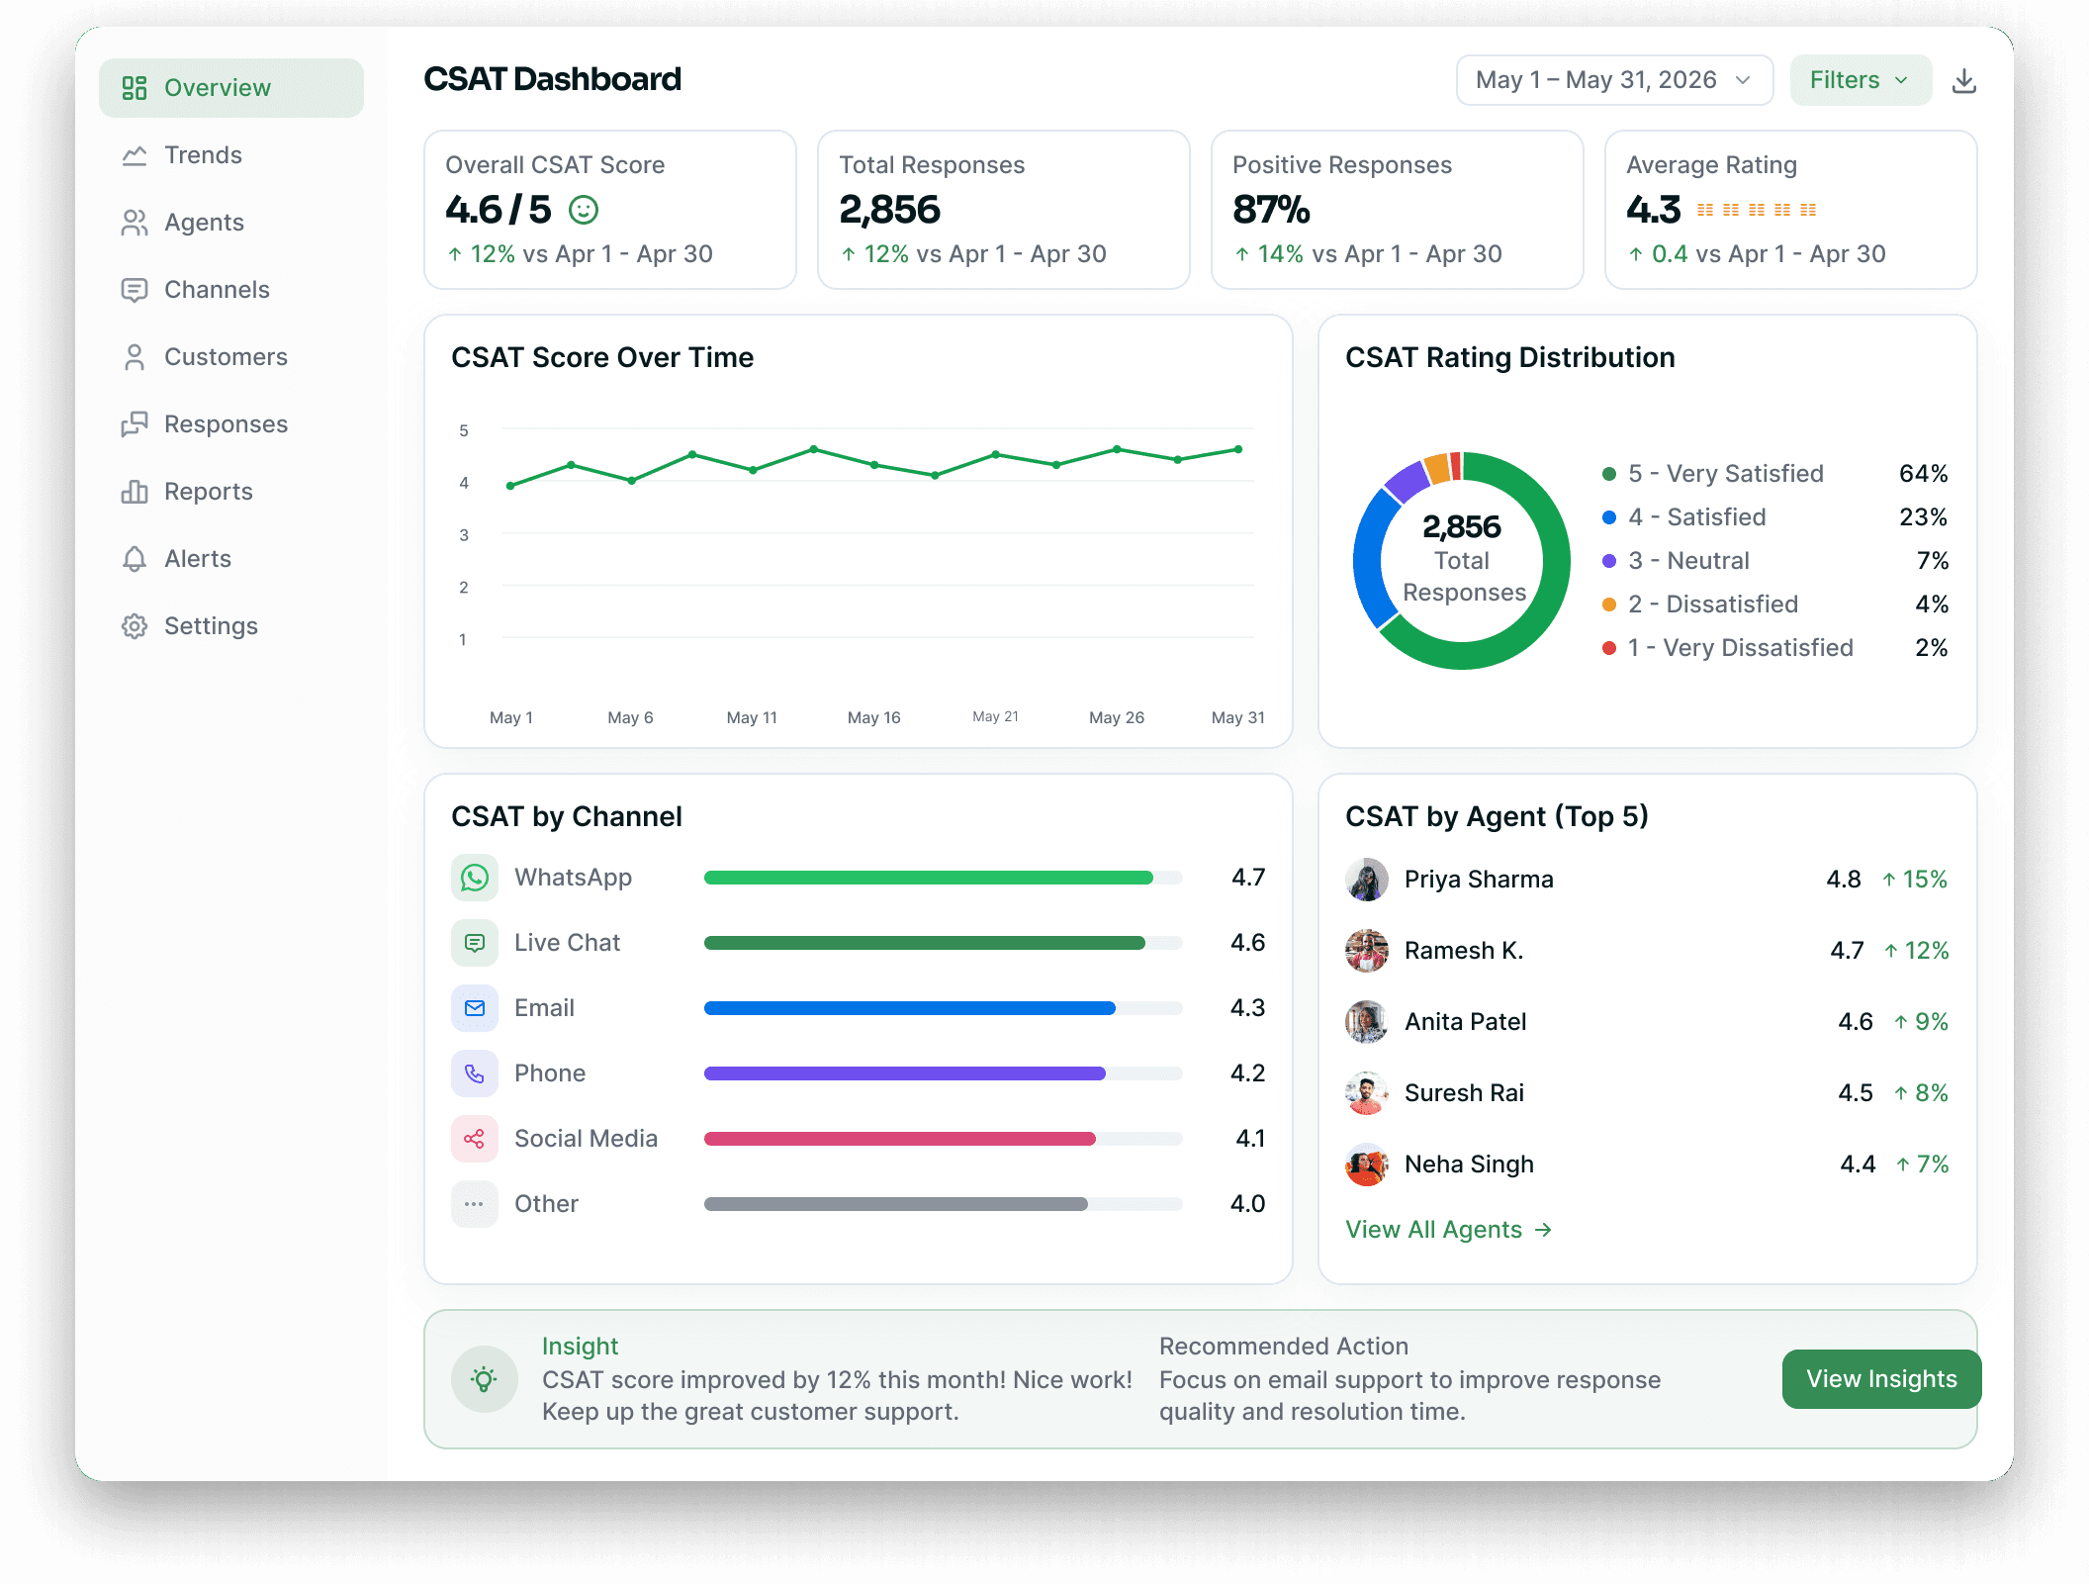Viewport: 2089px width, 1584px height.
Task: Open the May 1 – May 31, 2026 date dropdown
Action: point(1614,80)
